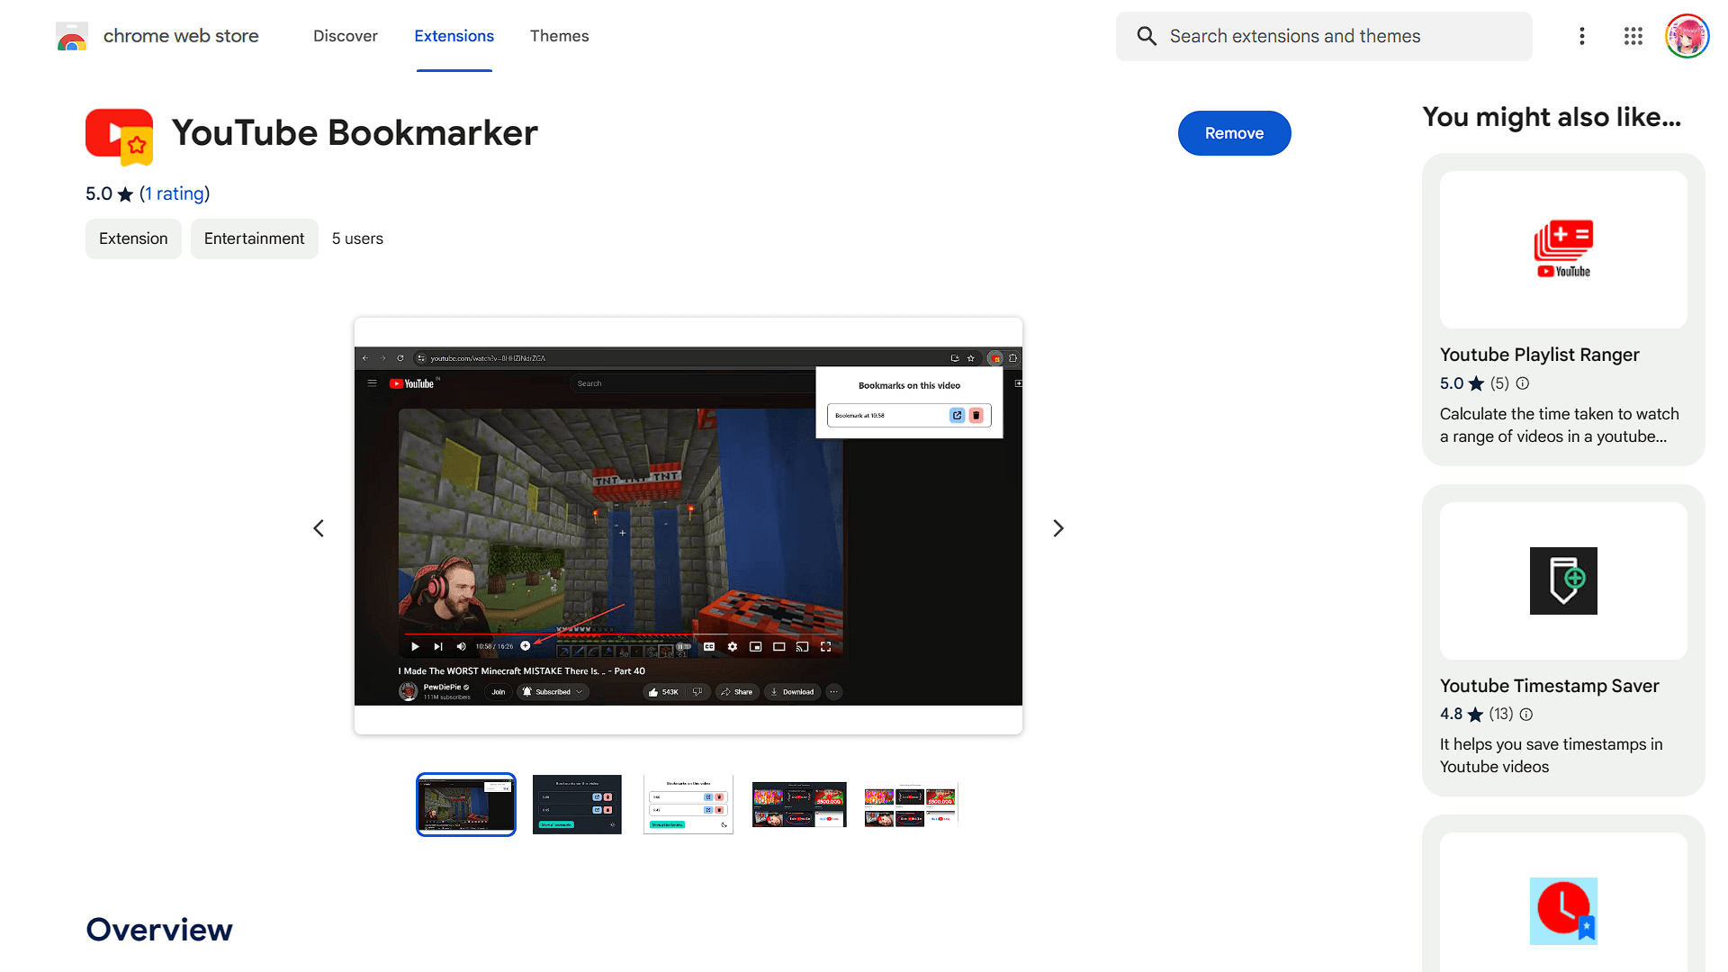
Task: Open the Google apps grid
Action: pos(1633,36)
